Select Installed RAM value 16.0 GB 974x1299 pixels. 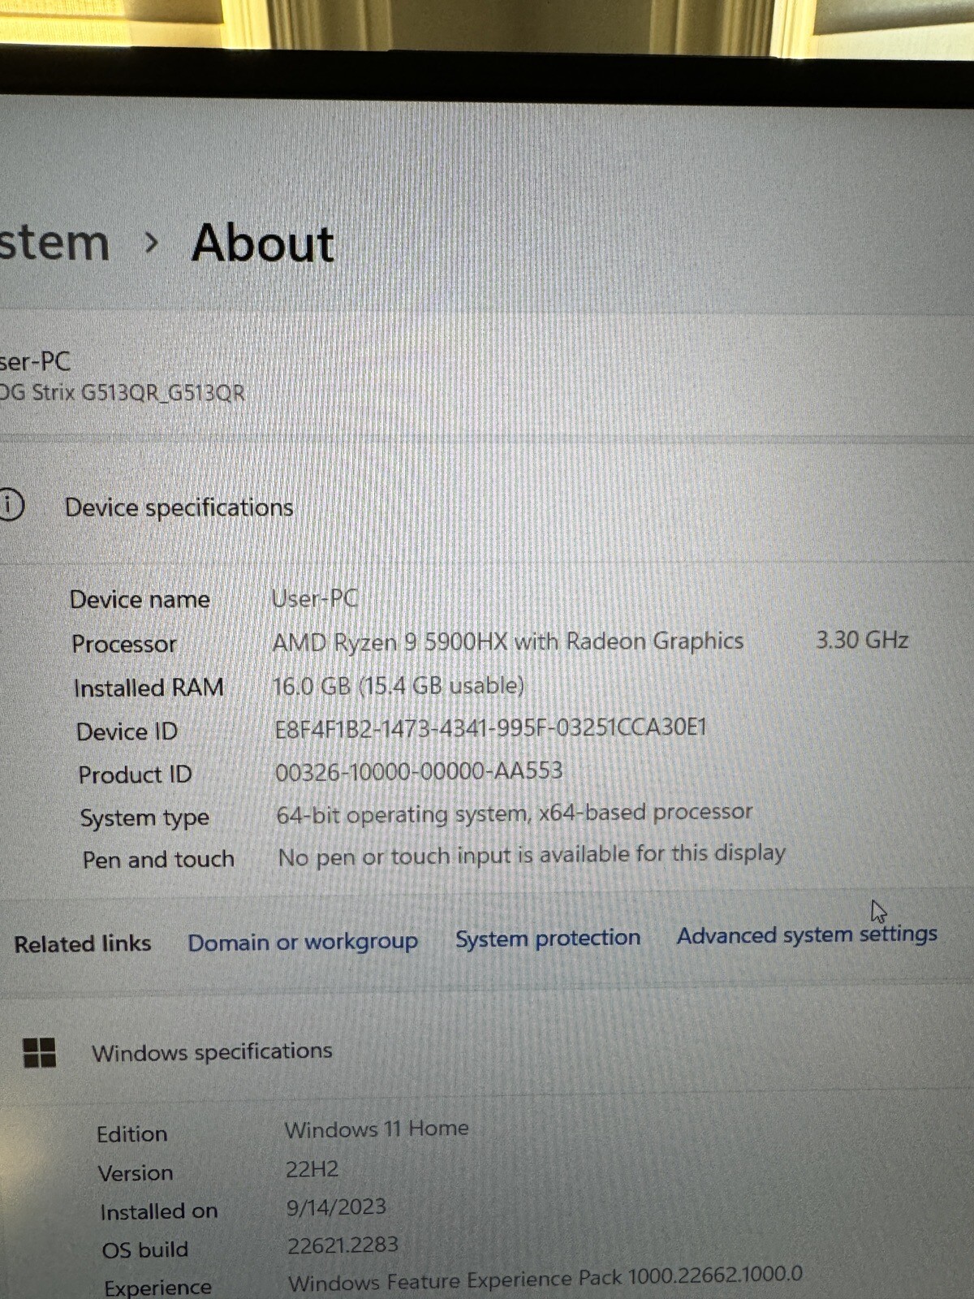pos(399,685)
